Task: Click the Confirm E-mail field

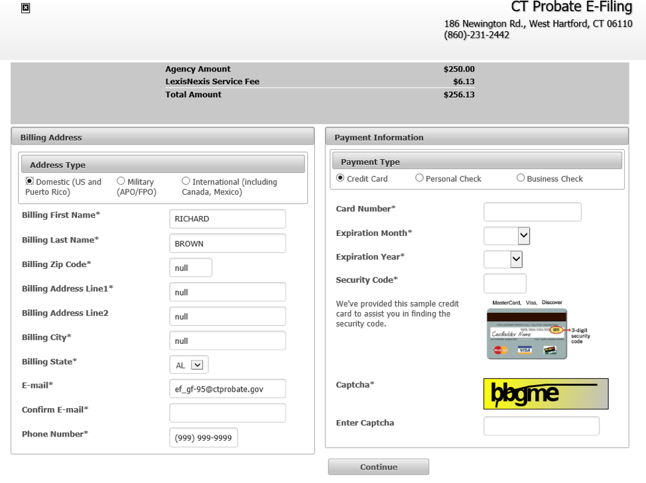Action: [227, 413]
